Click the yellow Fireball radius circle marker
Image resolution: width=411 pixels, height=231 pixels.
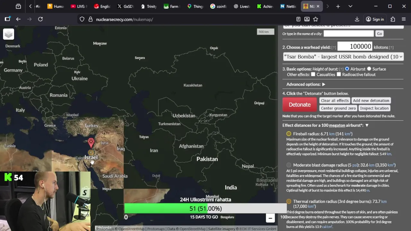point(289,134)
